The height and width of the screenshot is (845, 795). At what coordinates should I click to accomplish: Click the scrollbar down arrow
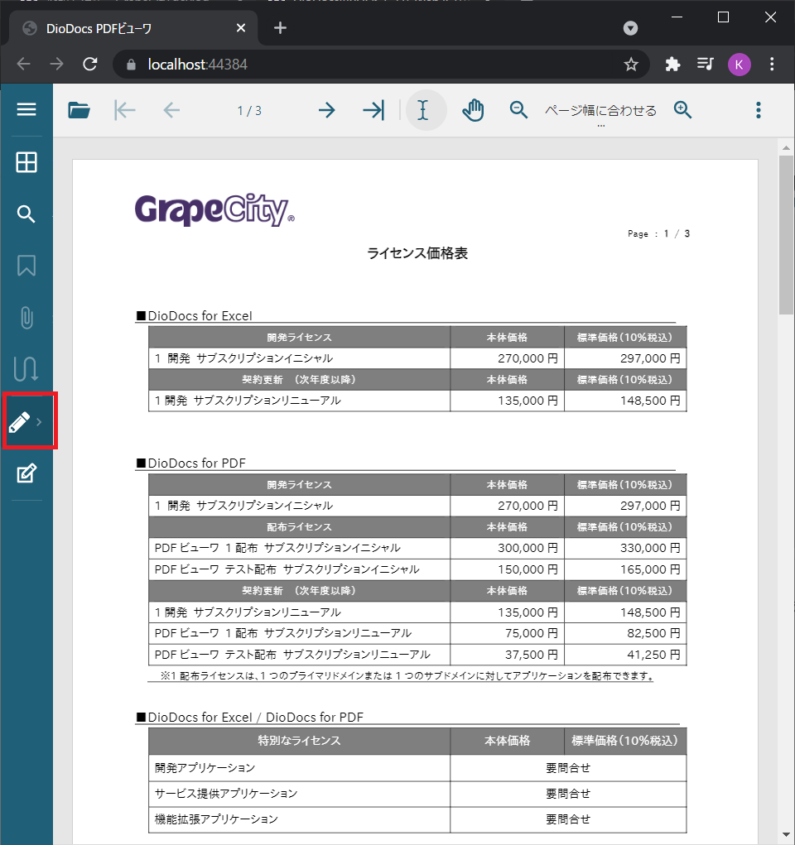coord(787,835)
